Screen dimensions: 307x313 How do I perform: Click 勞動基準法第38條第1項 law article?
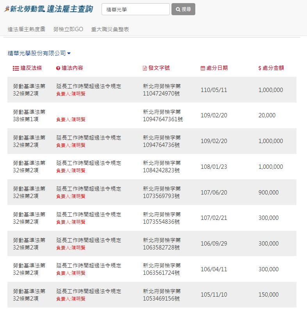[x=29, y=116]
